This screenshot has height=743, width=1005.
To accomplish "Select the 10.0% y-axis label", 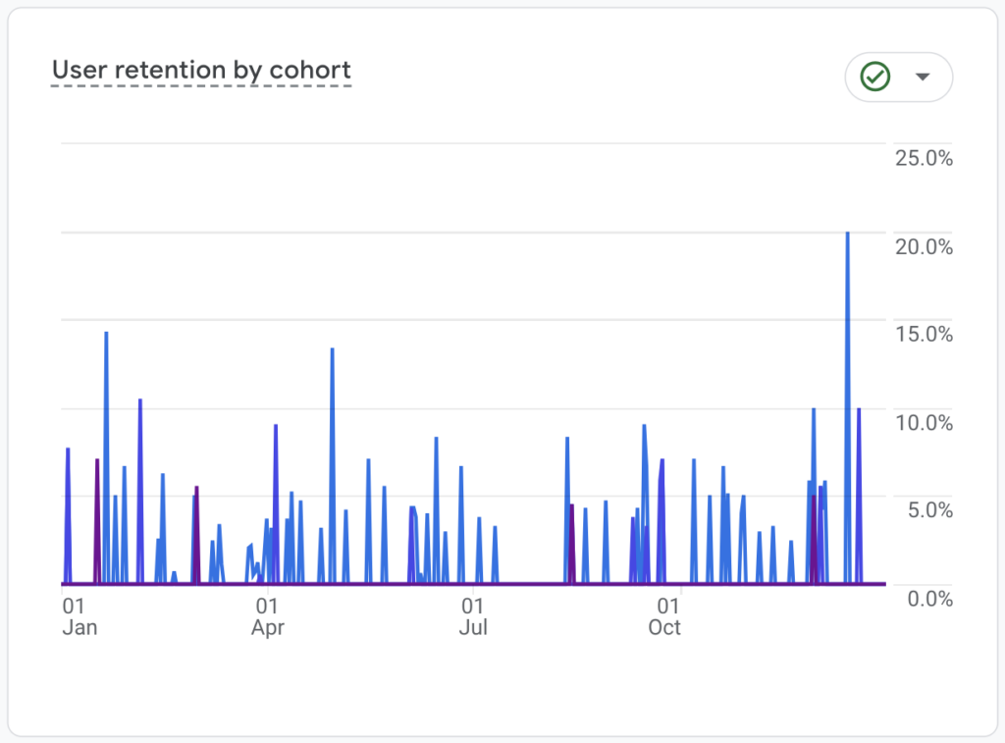I will point(924,422).
